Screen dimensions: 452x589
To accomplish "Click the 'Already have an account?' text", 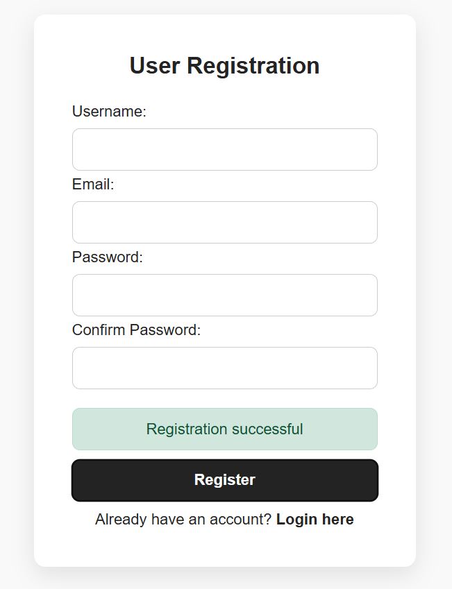I will click(x=183, y=520).
